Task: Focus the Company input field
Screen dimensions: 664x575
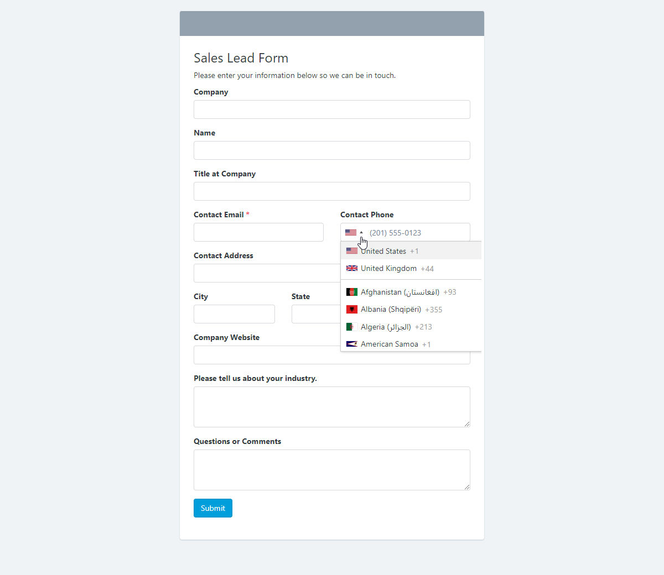Action: (332, 109)
